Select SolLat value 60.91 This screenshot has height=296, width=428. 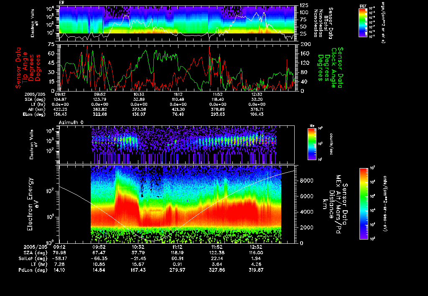click(177, 259)
